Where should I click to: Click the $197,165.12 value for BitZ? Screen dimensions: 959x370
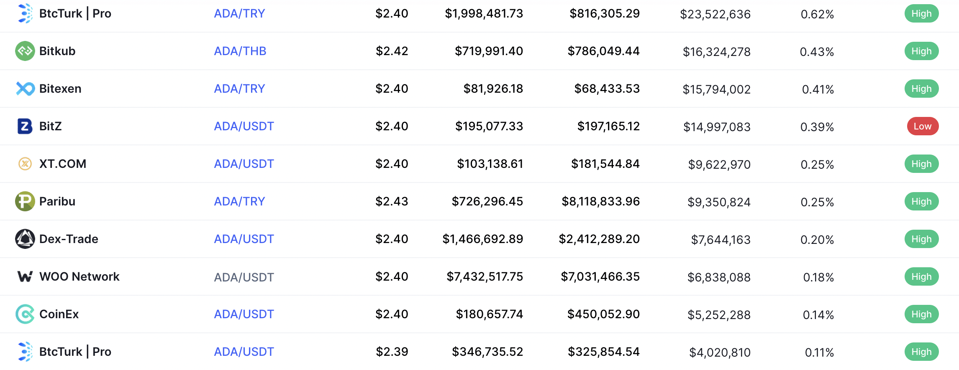click(x=608, y=126)
